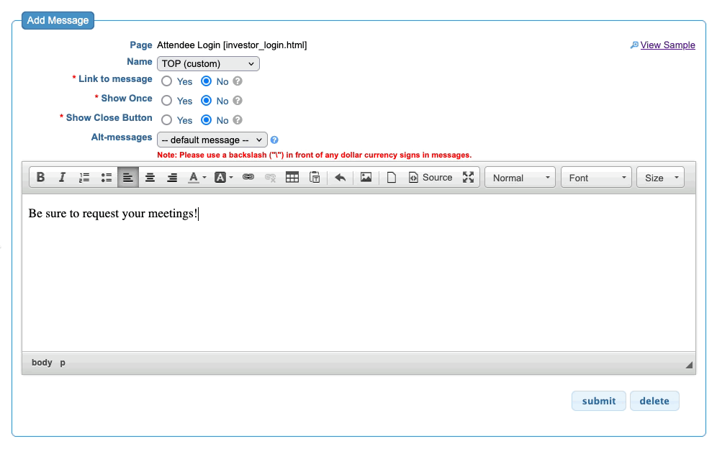Open help for Alt-messages
Screen dimensions: 717x449
pyautogui.click(x=274, y=140)
